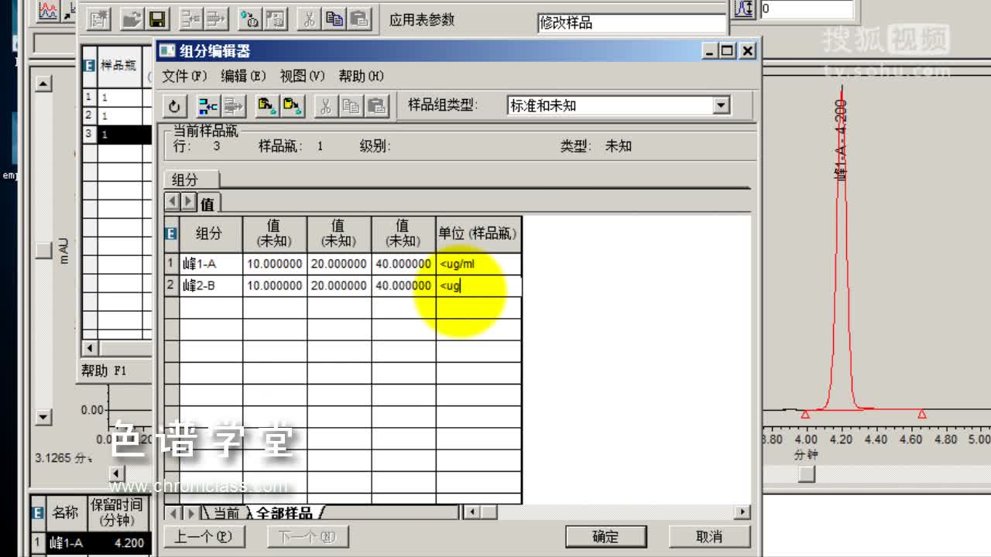The height and width of the screenshot is (557, 991).
Task: Click the refresh icon in the component editor
Action: (174, 106)
